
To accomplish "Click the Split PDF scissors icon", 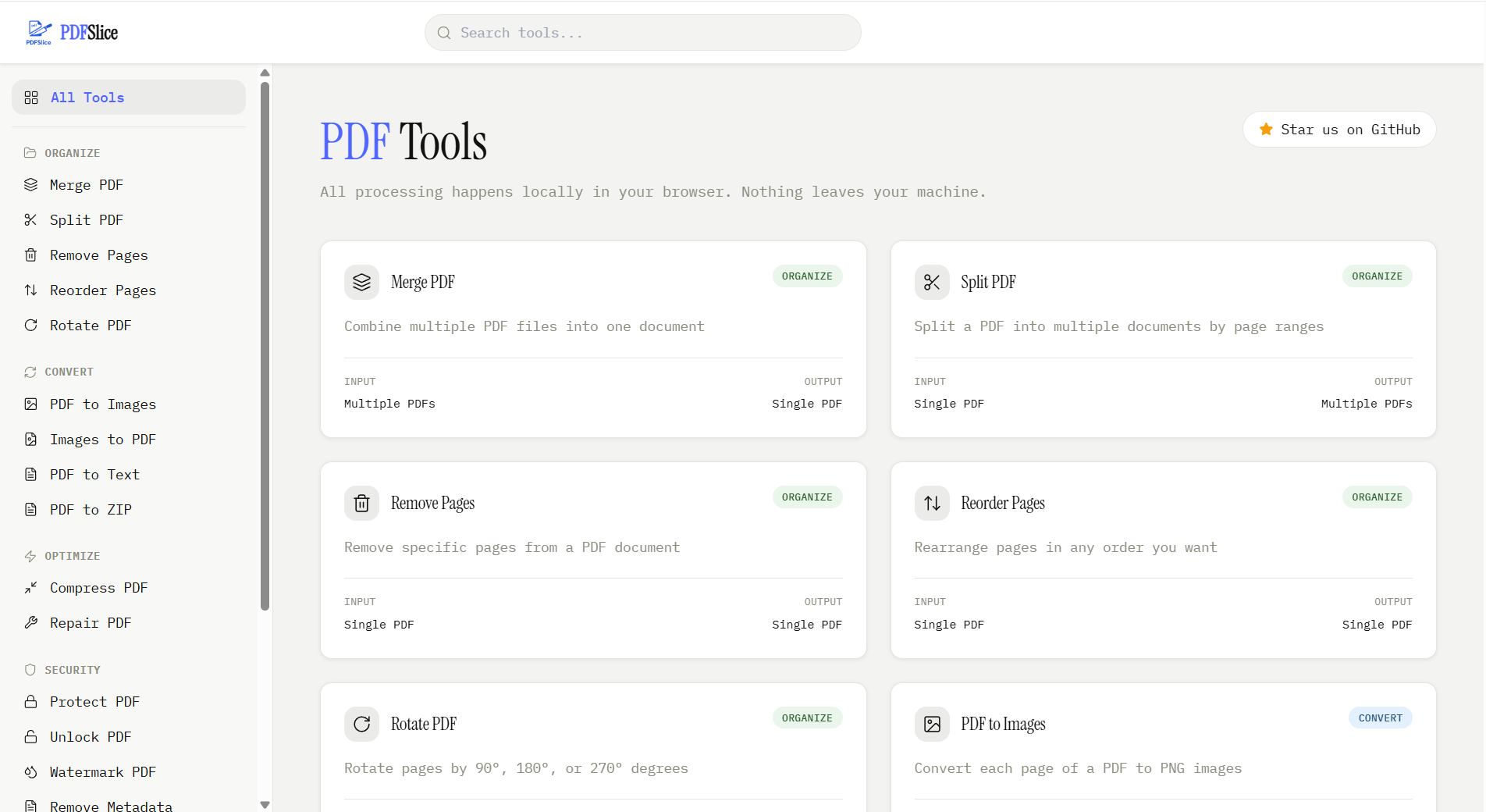I will (31, 219).
